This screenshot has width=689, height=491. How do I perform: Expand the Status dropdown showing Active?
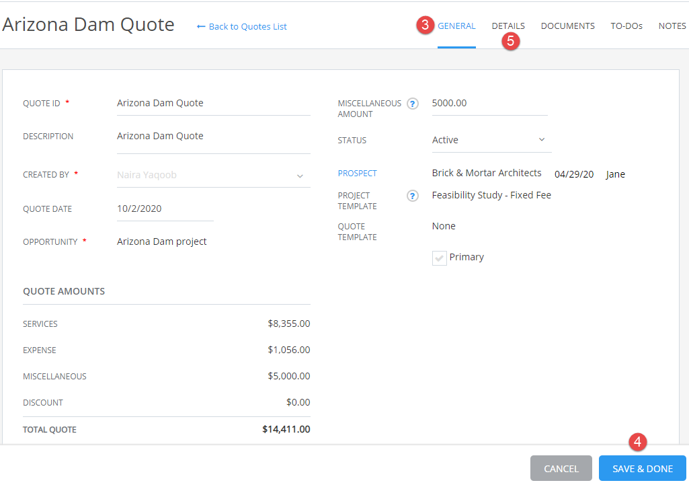[x=491, y=140]
